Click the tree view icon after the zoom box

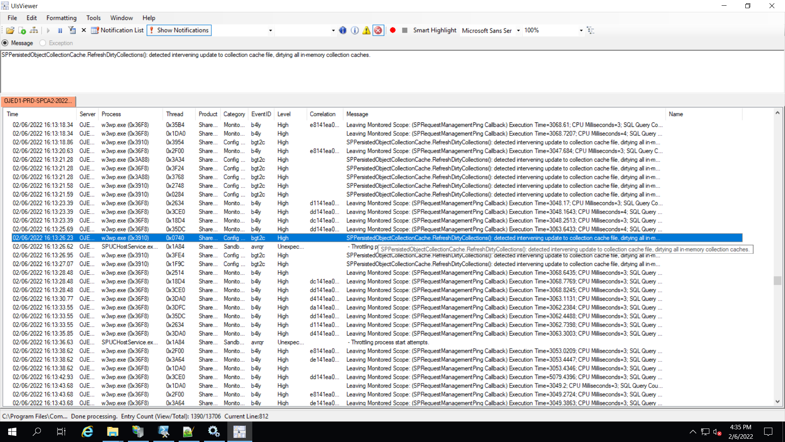pos(590,30)
